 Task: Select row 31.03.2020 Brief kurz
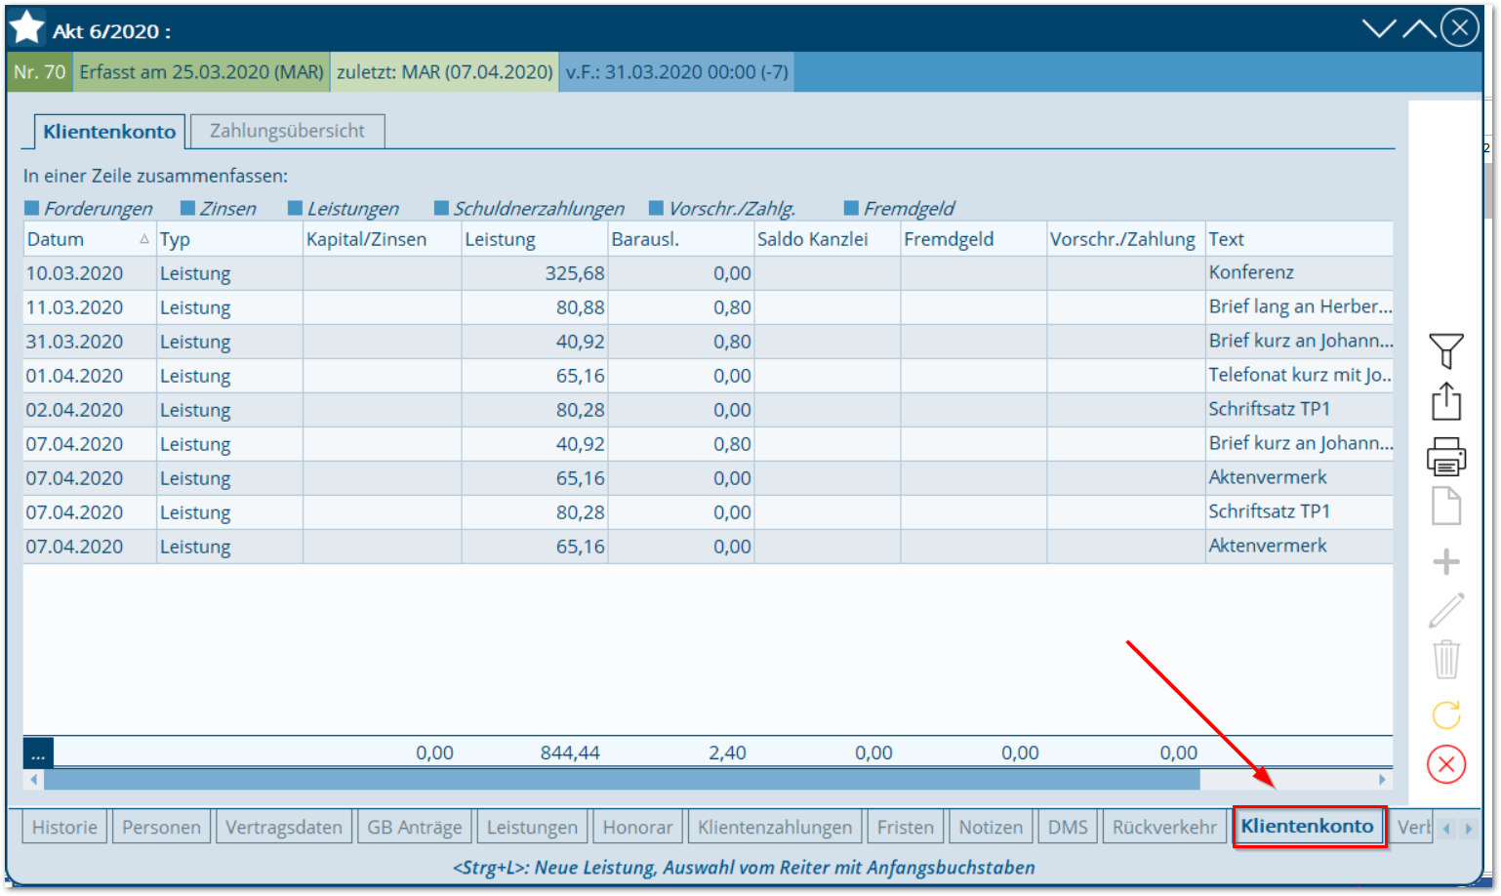coord(708,342)
